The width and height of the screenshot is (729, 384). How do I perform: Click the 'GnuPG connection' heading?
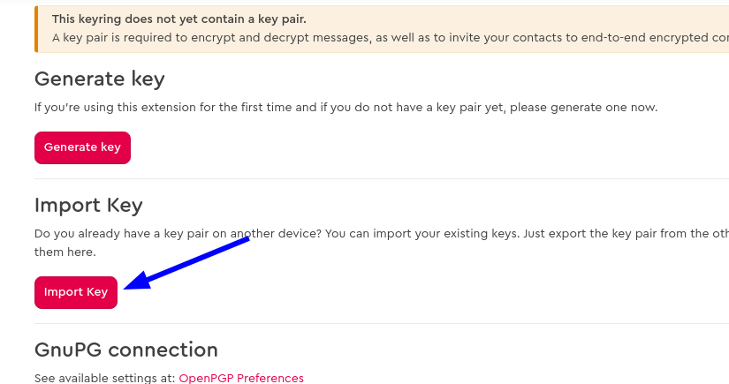pos(126,350)
